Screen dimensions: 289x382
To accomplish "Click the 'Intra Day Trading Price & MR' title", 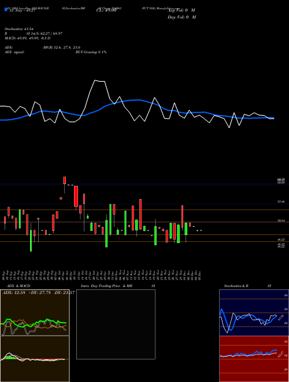I will coord(106,286).
